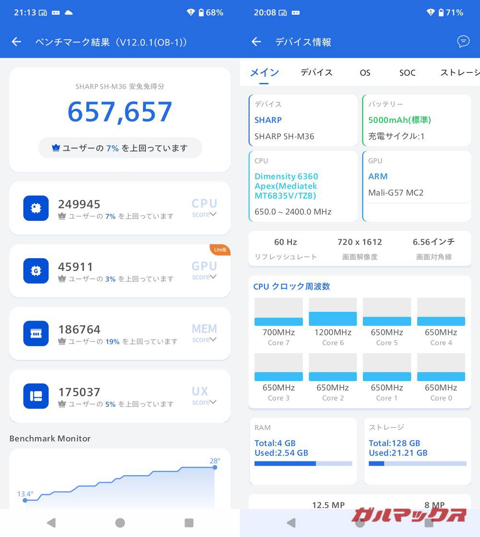Tap the Benchmark Monitor heading
This screenshot has height=537, width=480.
(x=50, y=438)
